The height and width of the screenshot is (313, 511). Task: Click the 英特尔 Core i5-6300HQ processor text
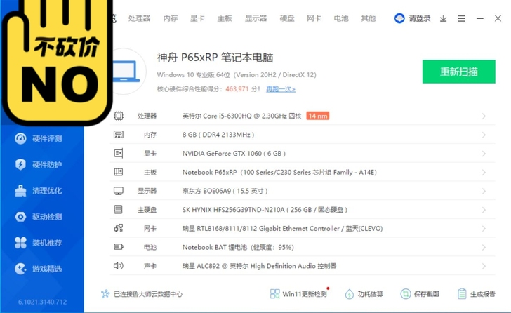point(241,116)
